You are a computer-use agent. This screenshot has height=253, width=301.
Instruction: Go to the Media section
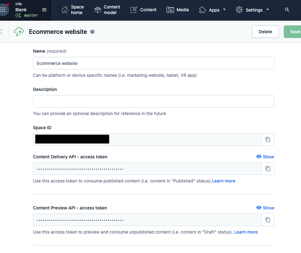tap(178, 10)
